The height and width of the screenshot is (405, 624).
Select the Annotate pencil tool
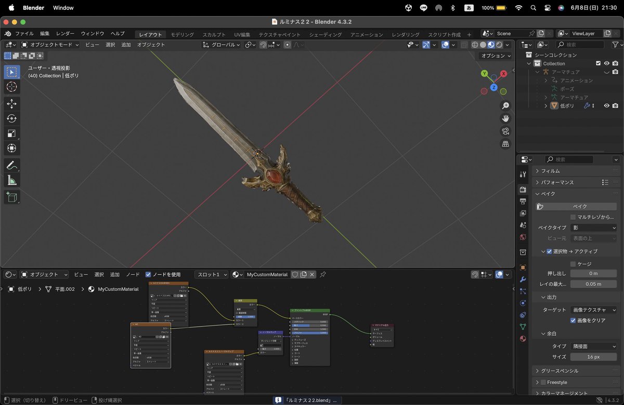[x=11, y=166]
